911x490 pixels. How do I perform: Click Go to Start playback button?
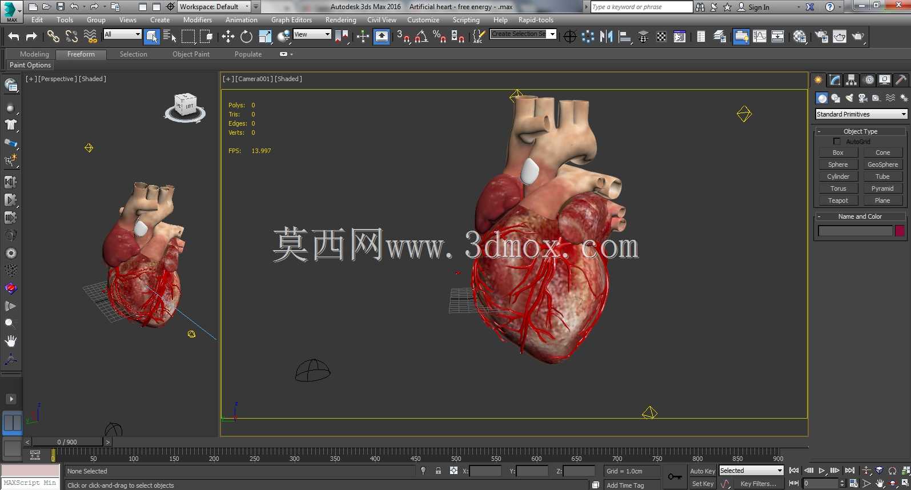[x=794, y=471]
